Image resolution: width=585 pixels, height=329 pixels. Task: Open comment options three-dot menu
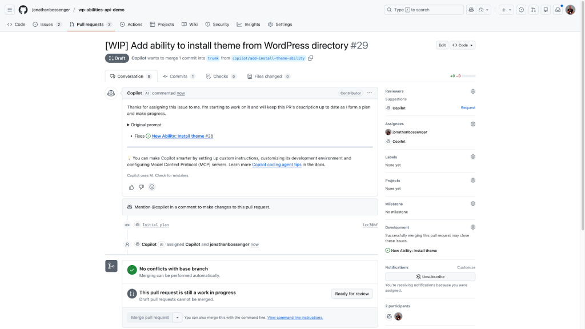tap(369, 93)
